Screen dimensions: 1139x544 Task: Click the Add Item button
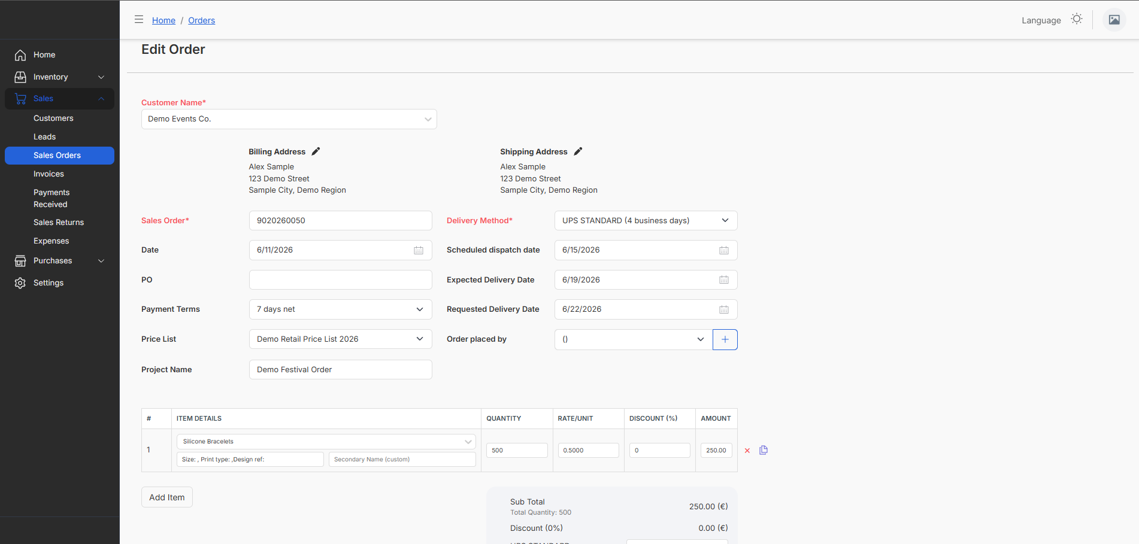pos(167,497)
